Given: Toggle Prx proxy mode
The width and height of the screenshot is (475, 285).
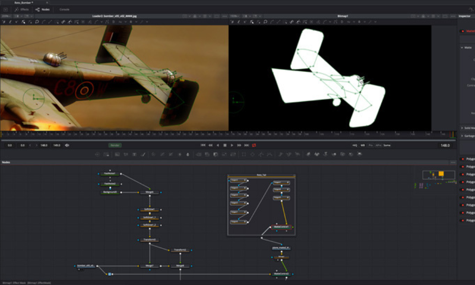Looking at the screenshot, I should click(x=370, y=145).
